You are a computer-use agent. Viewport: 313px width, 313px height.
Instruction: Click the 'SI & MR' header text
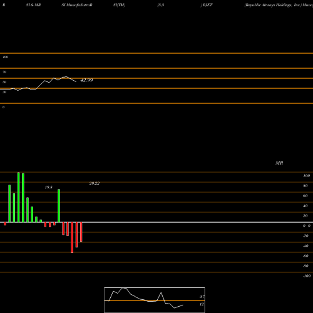[x=33, y=5]
